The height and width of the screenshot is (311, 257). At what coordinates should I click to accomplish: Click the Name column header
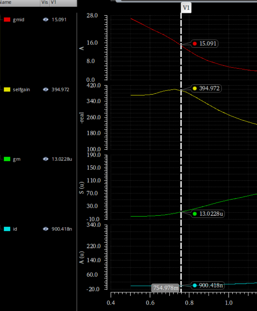(x=20, y=3)
